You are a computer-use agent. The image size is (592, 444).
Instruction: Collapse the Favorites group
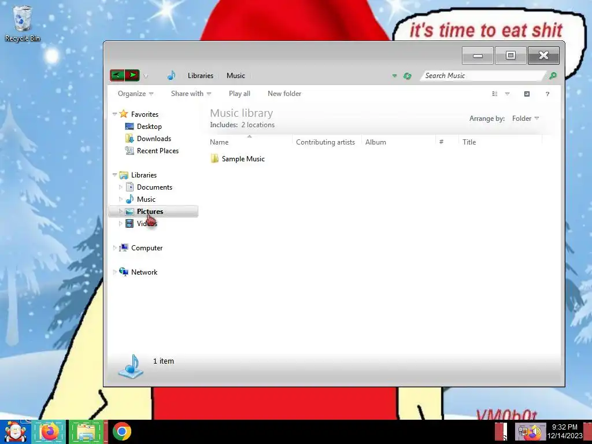(115, 114)
